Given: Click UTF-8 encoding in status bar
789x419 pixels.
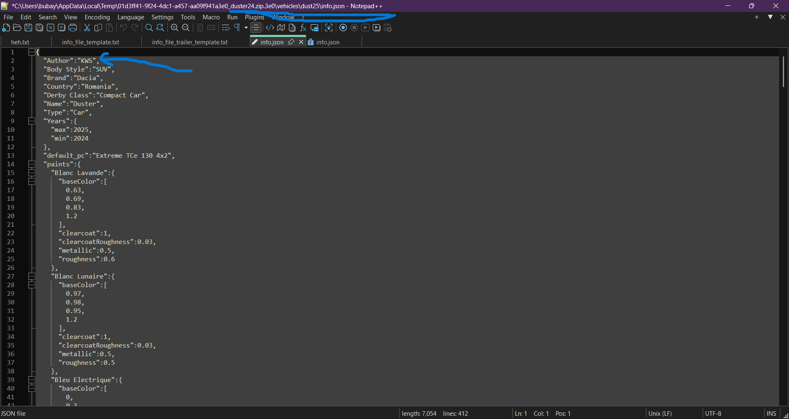Looking at the screenshot, I should (713, 414).
